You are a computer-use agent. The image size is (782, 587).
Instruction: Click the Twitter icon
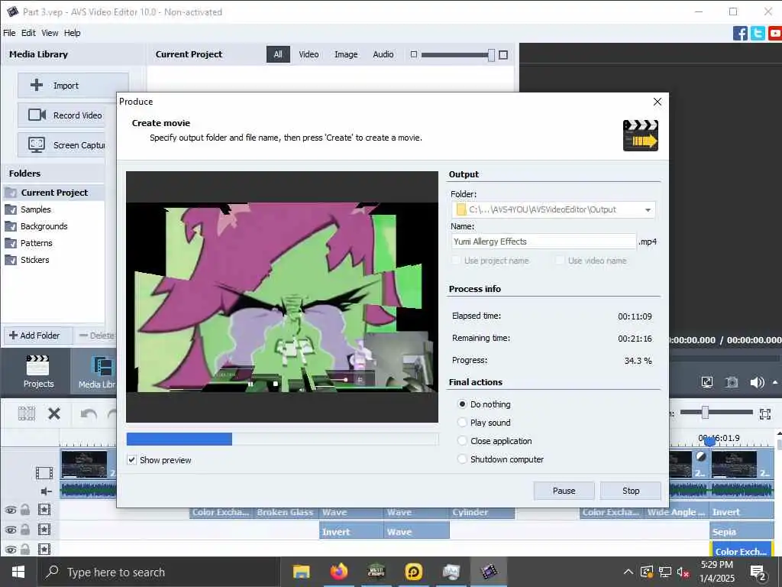(x=758, y=34)
